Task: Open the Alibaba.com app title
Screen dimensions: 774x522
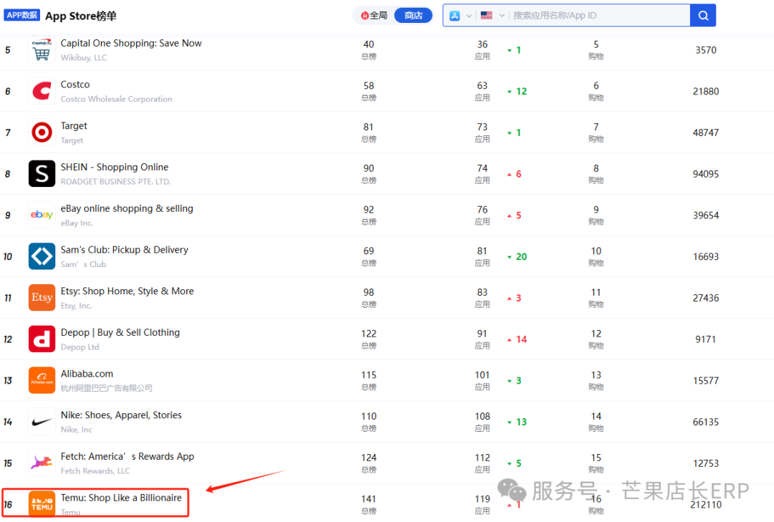Action: point(87,374)
